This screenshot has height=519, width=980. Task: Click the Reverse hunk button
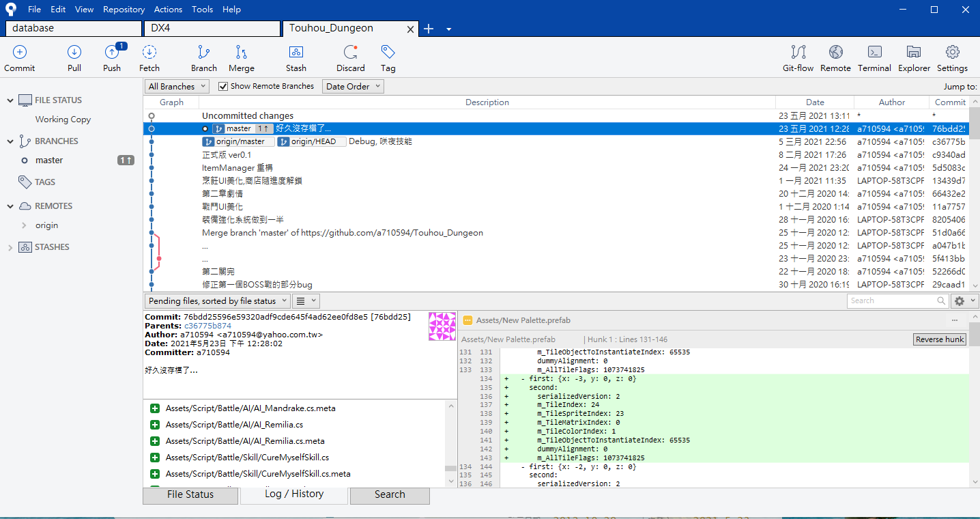940,339
